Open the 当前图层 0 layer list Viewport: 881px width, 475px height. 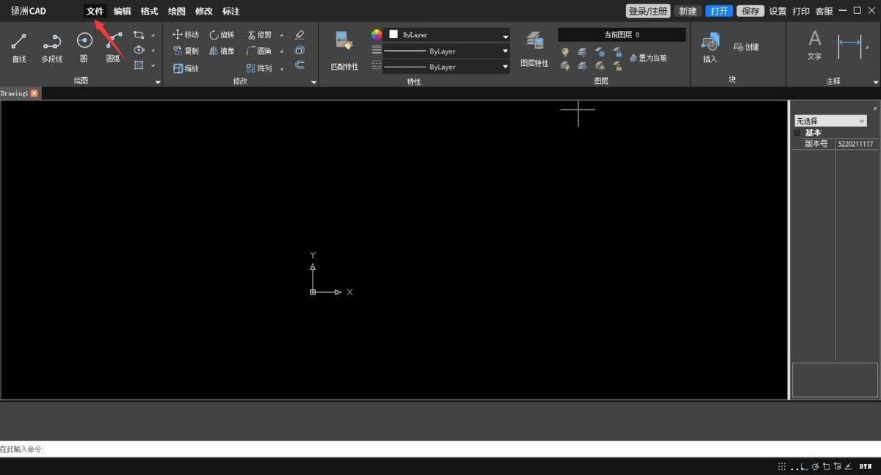[622, 35]
